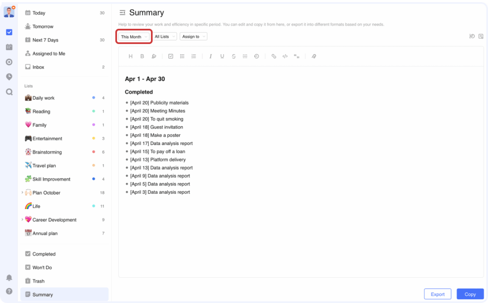The image size is (488, 303).
Task: Toggle a numbered list in the editor
Action: coord(193,56)
